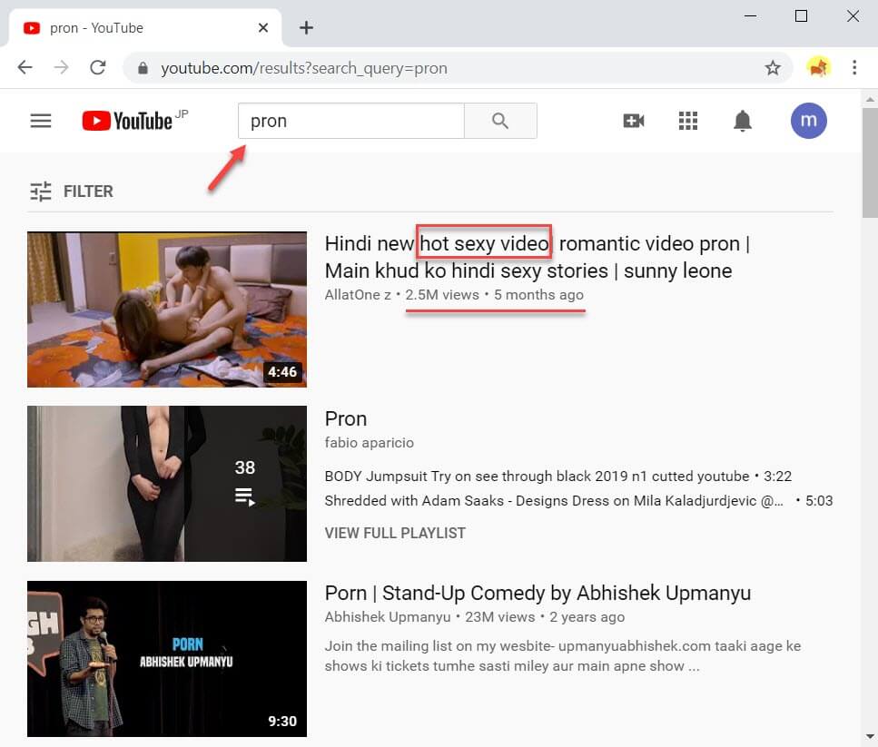Open the 4:46 video thumbnail
The width and height of the screenshot is (878, 747).
(x=167, y=310)
